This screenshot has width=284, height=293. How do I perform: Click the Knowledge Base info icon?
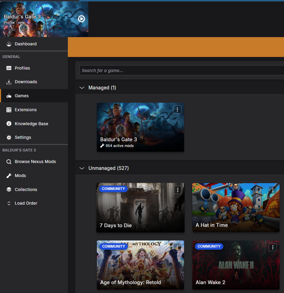[x=9, y=124]
